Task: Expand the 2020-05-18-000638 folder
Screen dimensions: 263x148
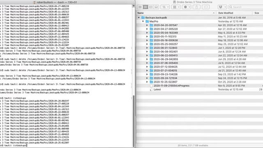Action: (x=147, y=40)
